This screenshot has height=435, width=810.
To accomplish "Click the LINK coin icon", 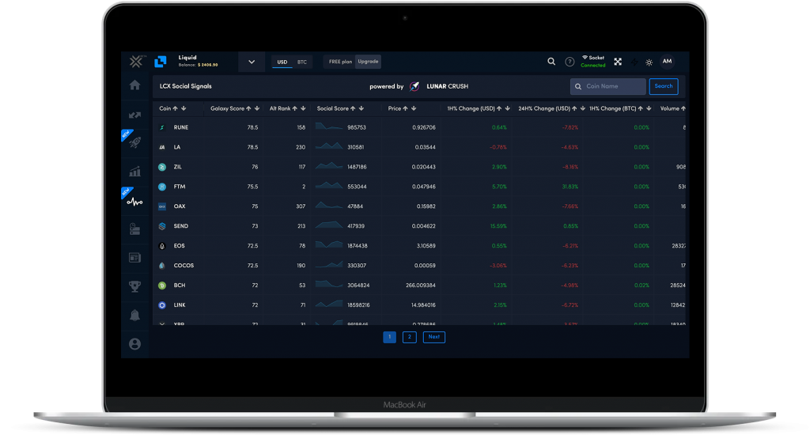I will click(x=162, y=305).
